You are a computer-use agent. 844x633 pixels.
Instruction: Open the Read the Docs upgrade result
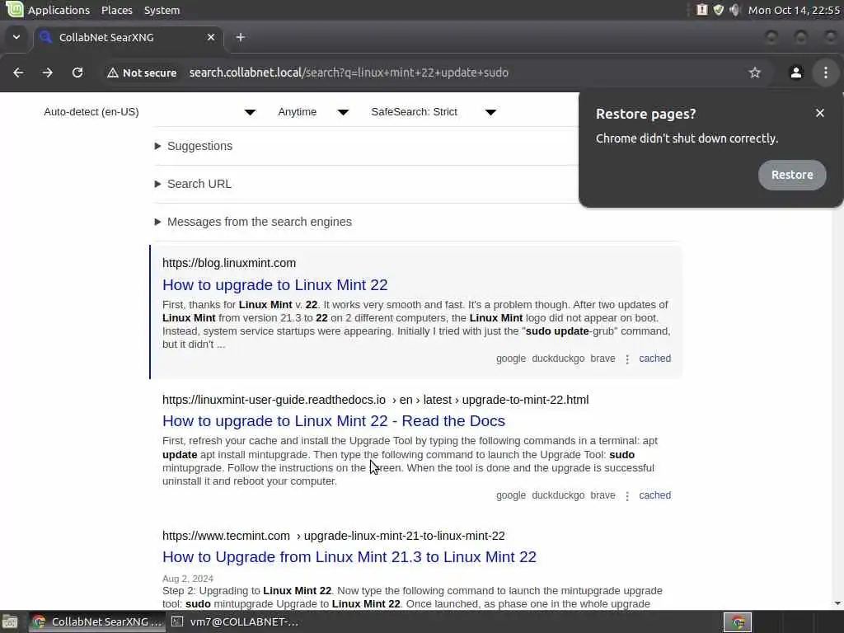[x=334, y=421]
